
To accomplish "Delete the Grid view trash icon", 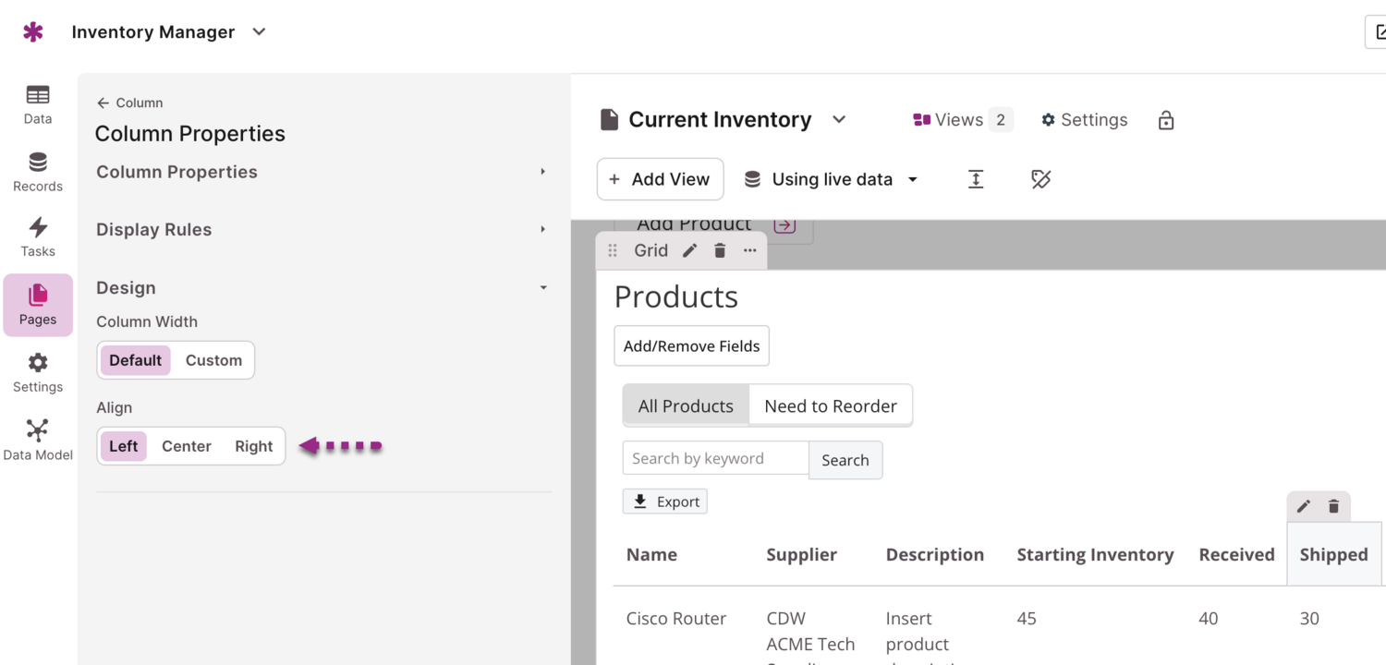I will (x=720, y=250).
